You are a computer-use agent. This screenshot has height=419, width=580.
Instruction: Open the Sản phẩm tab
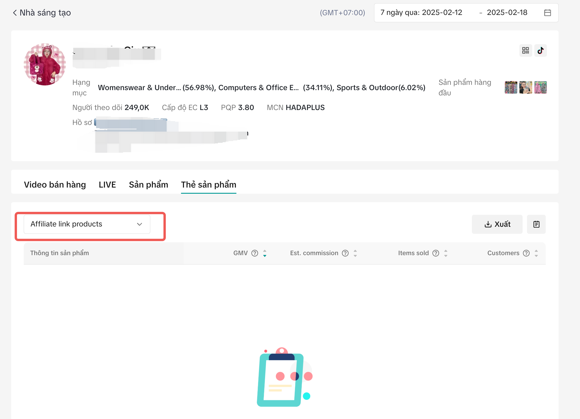point(148,185)
